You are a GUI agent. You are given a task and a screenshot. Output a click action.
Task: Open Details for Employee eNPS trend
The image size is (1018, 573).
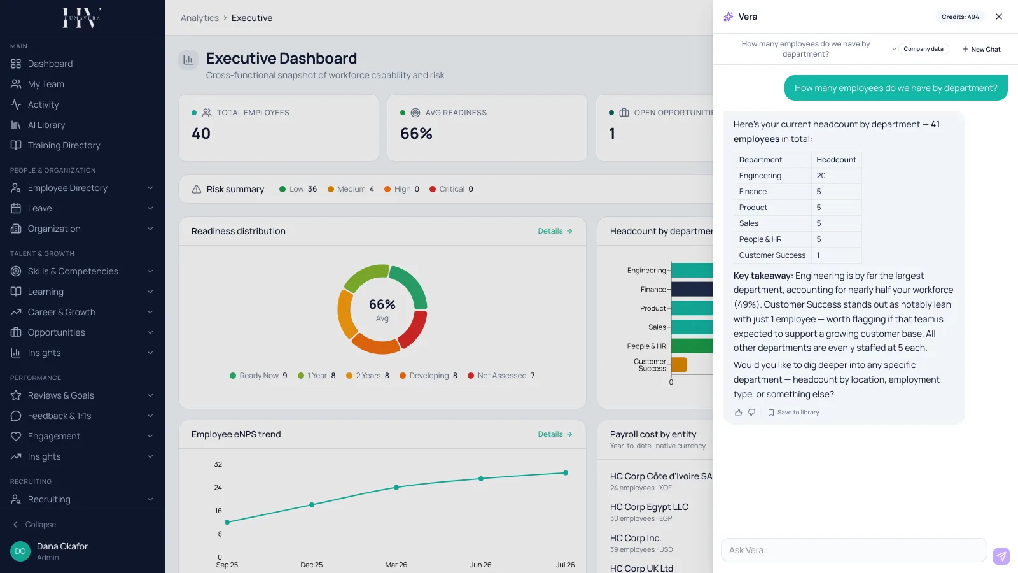[x=555, y=434]
